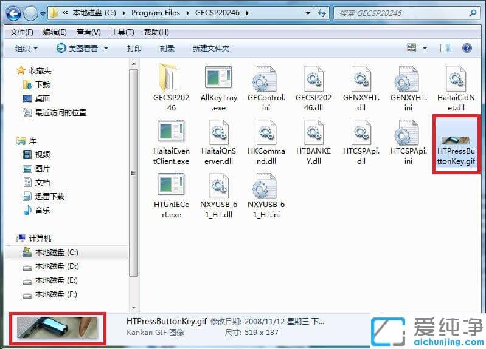Click 新建文件夹 button

point(211,49)
